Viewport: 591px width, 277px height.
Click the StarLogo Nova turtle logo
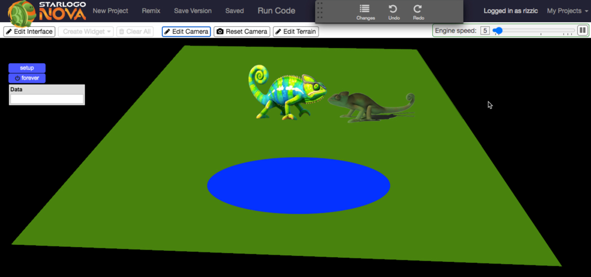pyautogui.click(x=23, y=13)
